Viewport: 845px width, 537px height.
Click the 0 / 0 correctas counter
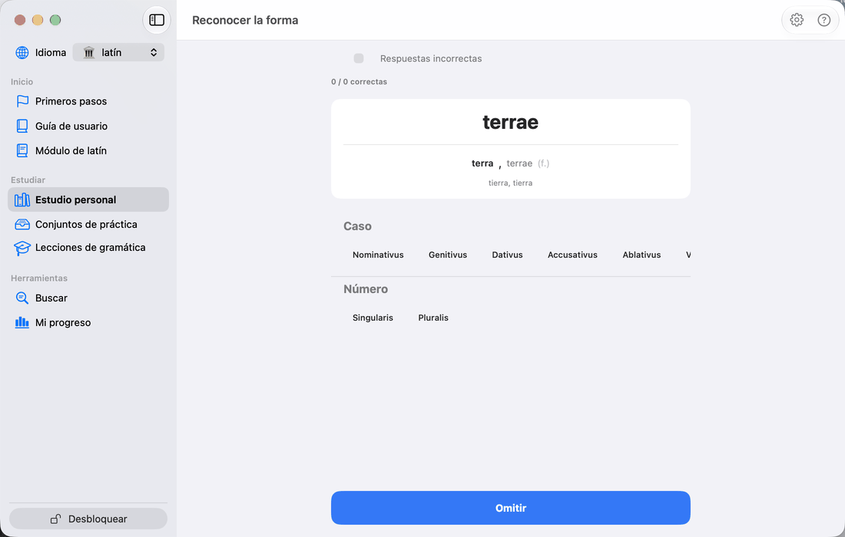click(359, 82)
